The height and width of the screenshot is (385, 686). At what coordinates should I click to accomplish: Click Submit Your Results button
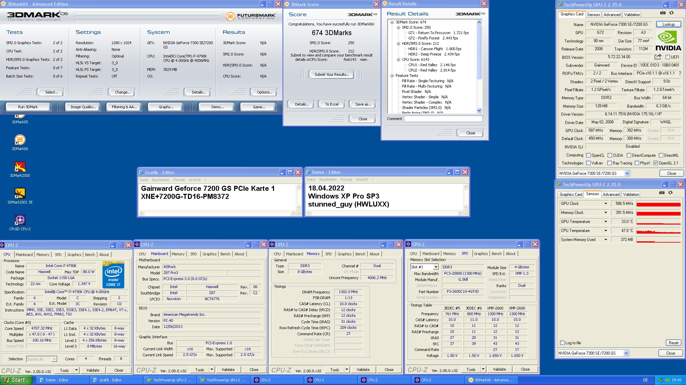click(332, 75)
